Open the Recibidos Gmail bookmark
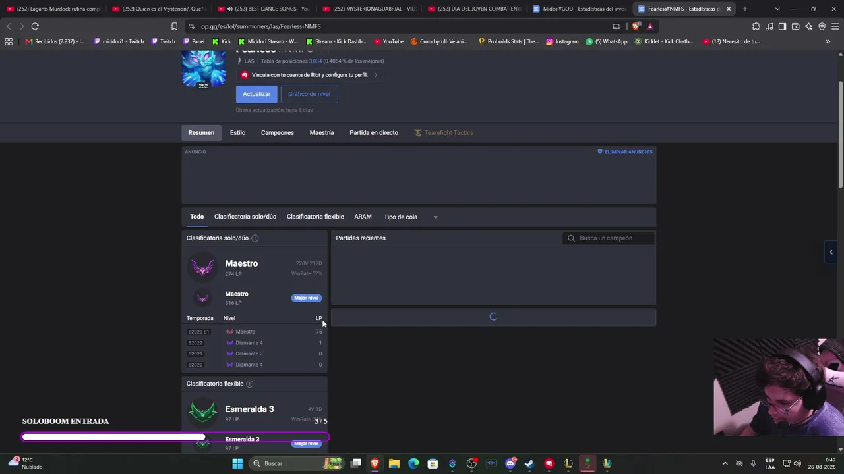Viewport: 844px width, 474px height. pyautogui.click(x=55, y=41)
